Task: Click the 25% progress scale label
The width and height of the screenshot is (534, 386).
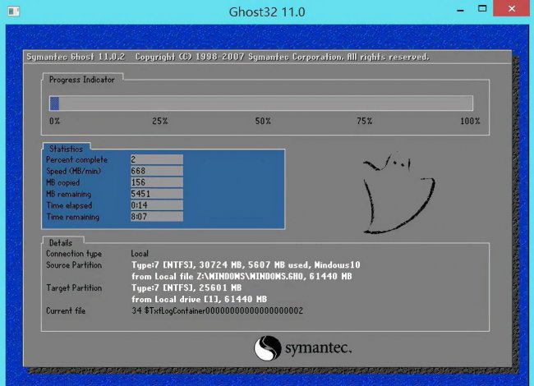Action: [x=159, y=121]
